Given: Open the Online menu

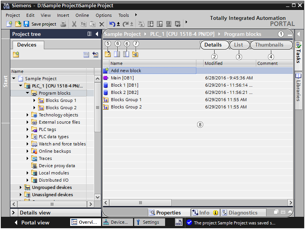Looking at the screenshot, I should click(82, 15).
